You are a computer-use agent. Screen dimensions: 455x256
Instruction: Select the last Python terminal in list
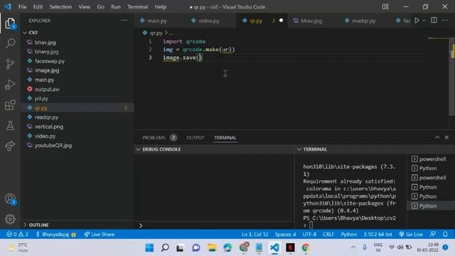coord(431,206)
